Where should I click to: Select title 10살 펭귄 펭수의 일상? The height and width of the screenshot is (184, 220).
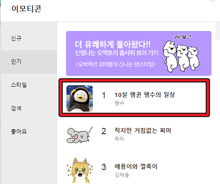pyautogui.click(x=145, y=95)
